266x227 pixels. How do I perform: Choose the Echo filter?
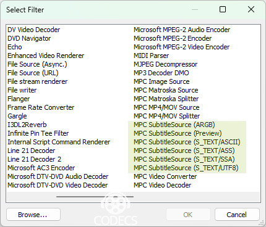(x=15, y=47)
